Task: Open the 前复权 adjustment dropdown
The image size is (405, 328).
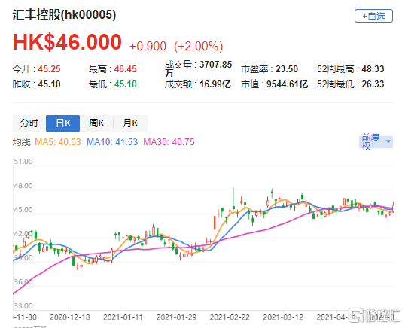Action: (x=376, y=141)
